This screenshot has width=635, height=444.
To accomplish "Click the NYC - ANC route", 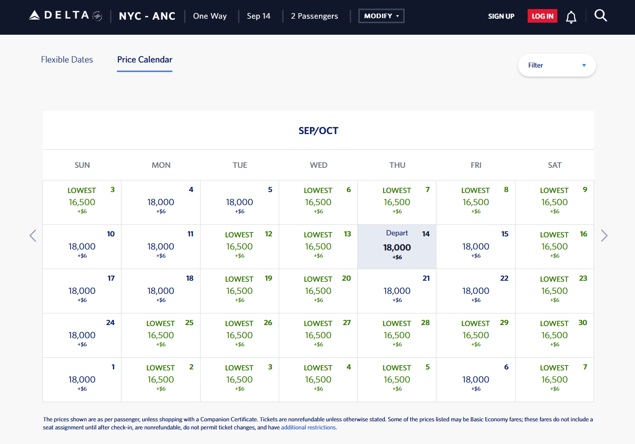I will pyautogui.click(x=147, y=16).
